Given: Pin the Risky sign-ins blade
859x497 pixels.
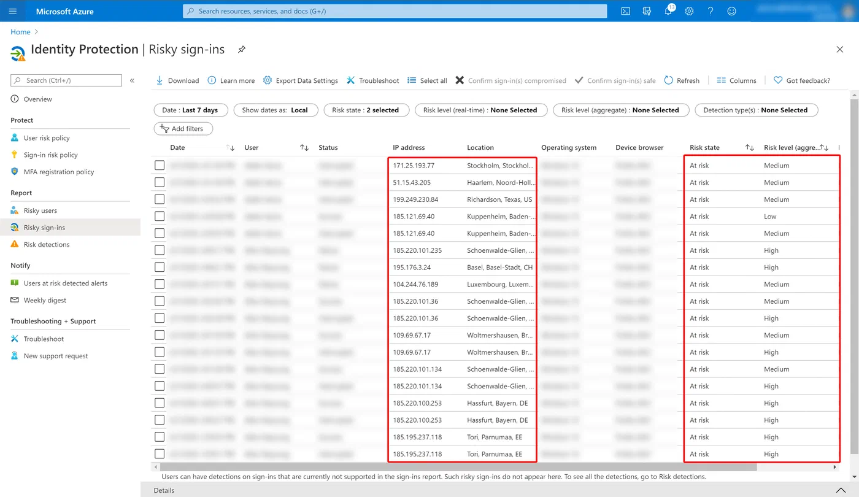Looking at the screenshot, I should [242, 50].
